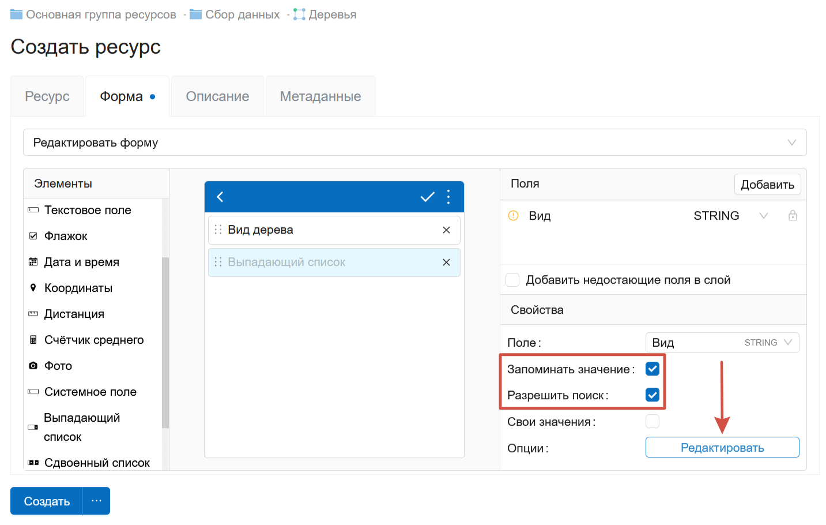Click the drag handle of Вид дерева

(218, 230)
